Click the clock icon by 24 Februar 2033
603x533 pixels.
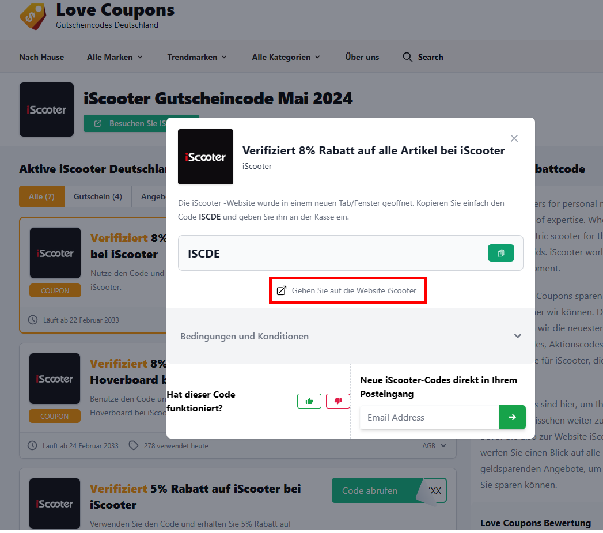pos(32,445)
